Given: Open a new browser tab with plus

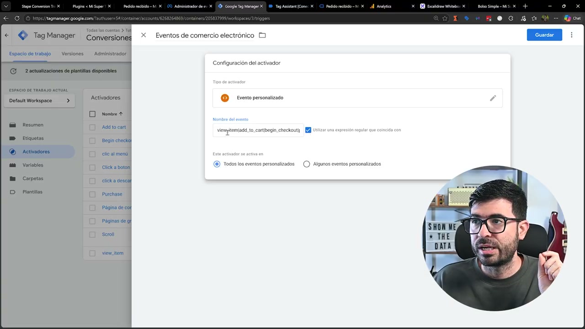Looking at the screenshot, I should [x=525, y=6].
